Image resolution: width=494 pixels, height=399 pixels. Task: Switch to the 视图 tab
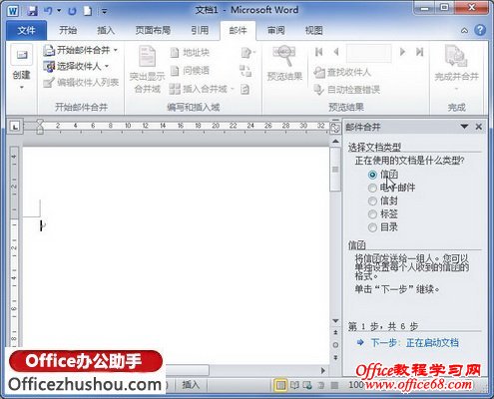pyautogui.click(x=314, y=31)
